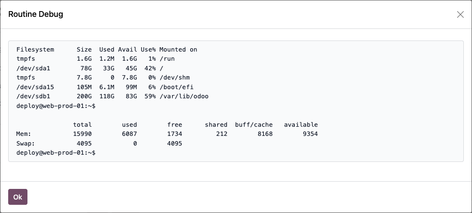The image size is (472, 213).
Task: Click the '6087' used memory value
Action: coord(130,134)
